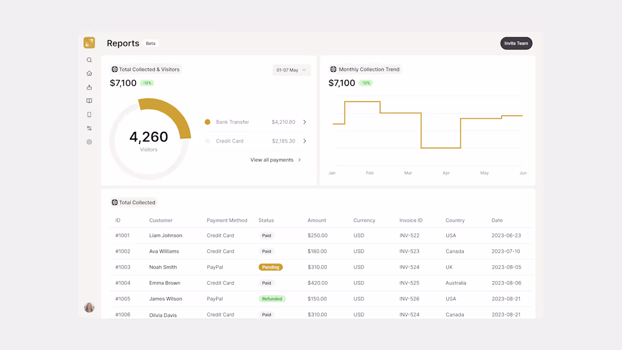The height and width of the screenshot is (350, 622).
Task: Open the filter sliders icon in sidebar
Action: coord(89,128)
